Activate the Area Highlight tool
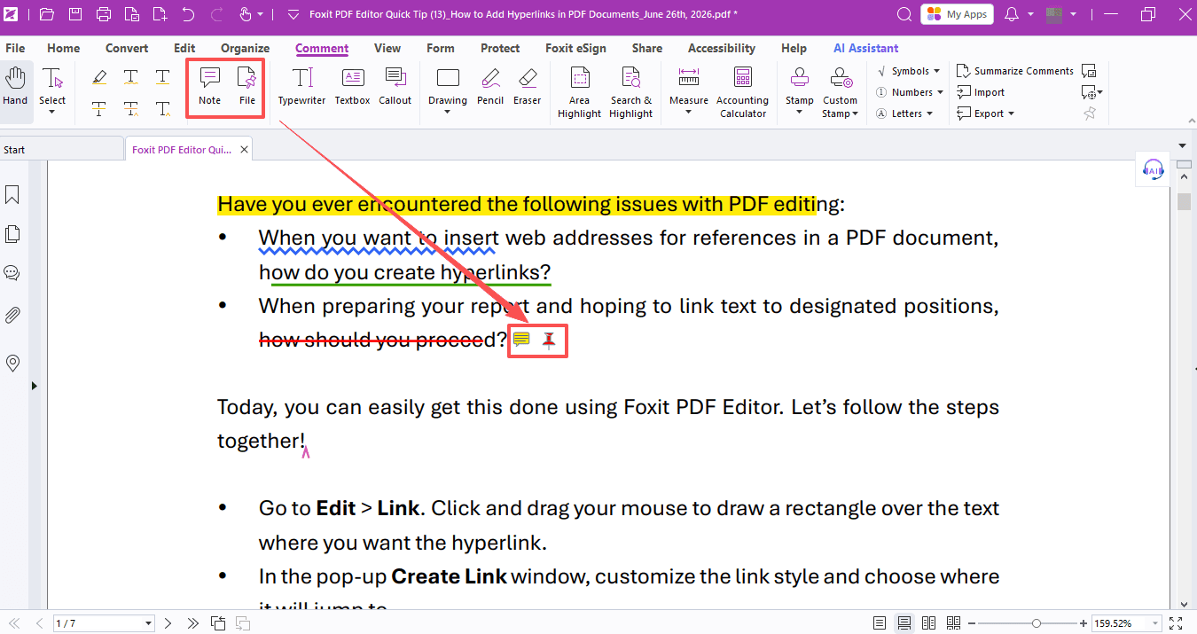 580,92
